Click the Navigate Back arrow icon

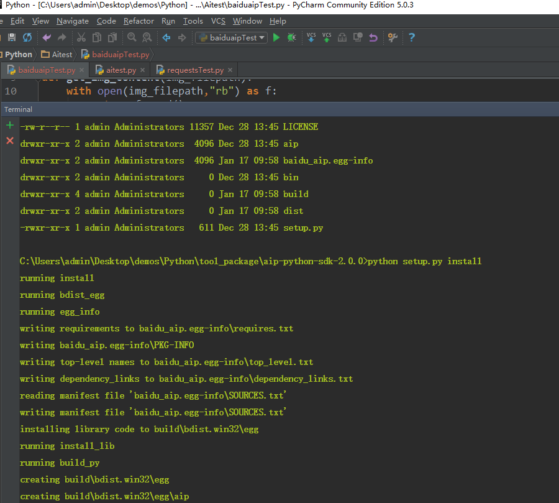point(166,38)
